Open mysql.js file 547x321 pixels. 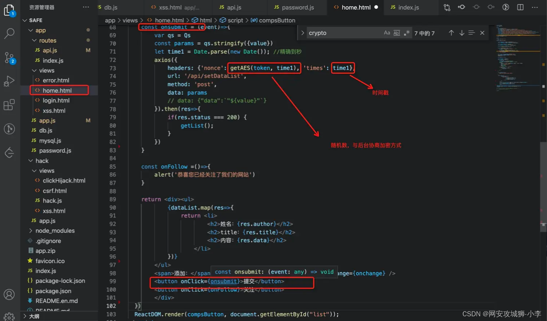click(x=50, y=140)
